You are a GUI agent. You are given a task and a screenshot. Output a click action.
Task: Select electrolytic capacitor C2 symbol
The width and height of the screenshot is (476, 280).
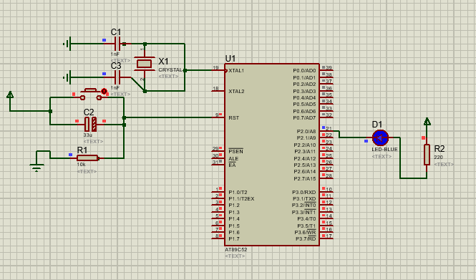pyautogui.click(x=90, y=124)
